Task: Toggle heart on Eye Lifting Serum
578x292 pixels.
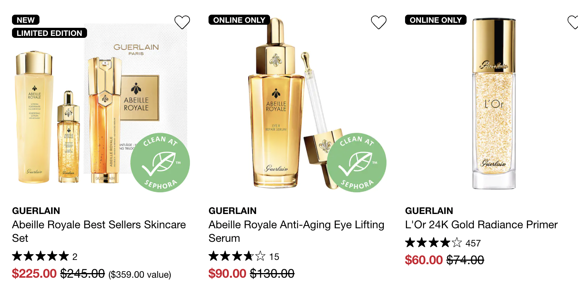Action: coord(379,22)
